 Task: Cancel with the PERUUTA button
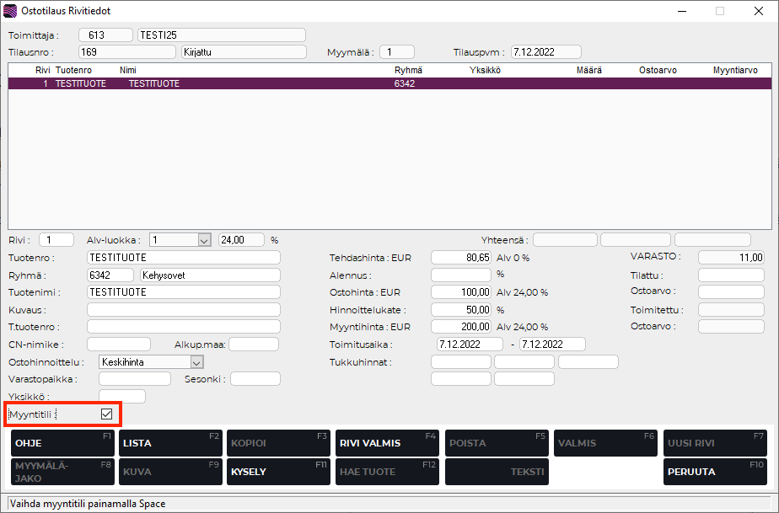(x=717, y=472)
